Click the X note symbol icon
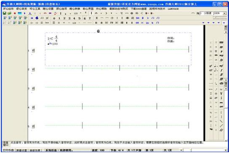Screen dimensions: 229x153 pyautogui.click(x=96, y=18)
